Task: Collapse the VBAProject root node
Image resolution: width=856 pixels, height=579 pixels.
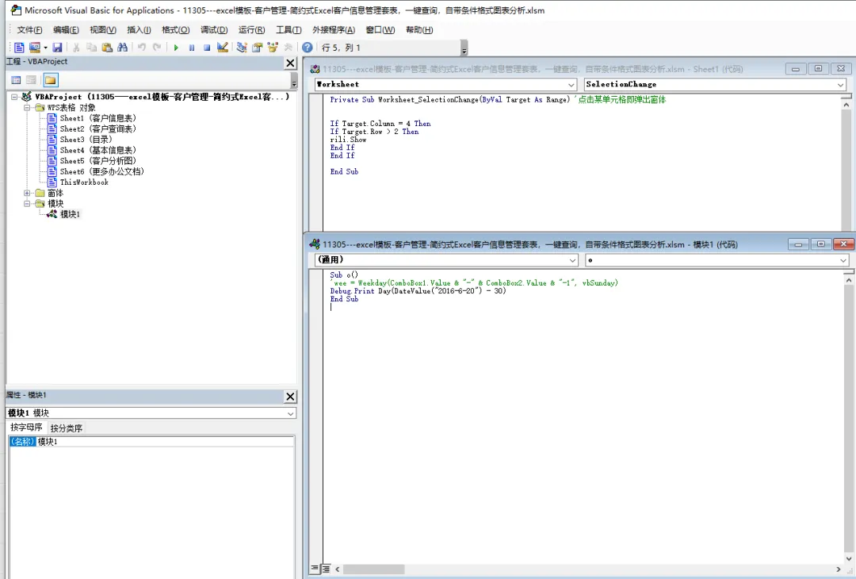Action: [14, 97]
